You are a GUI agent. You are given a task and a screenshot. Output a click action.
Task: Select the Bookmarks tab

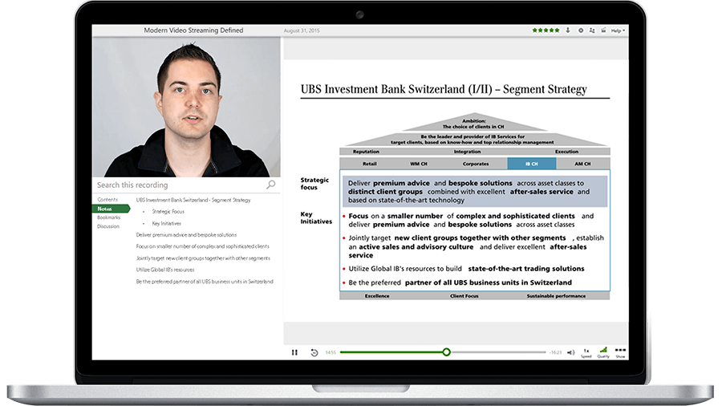[109, 217]
